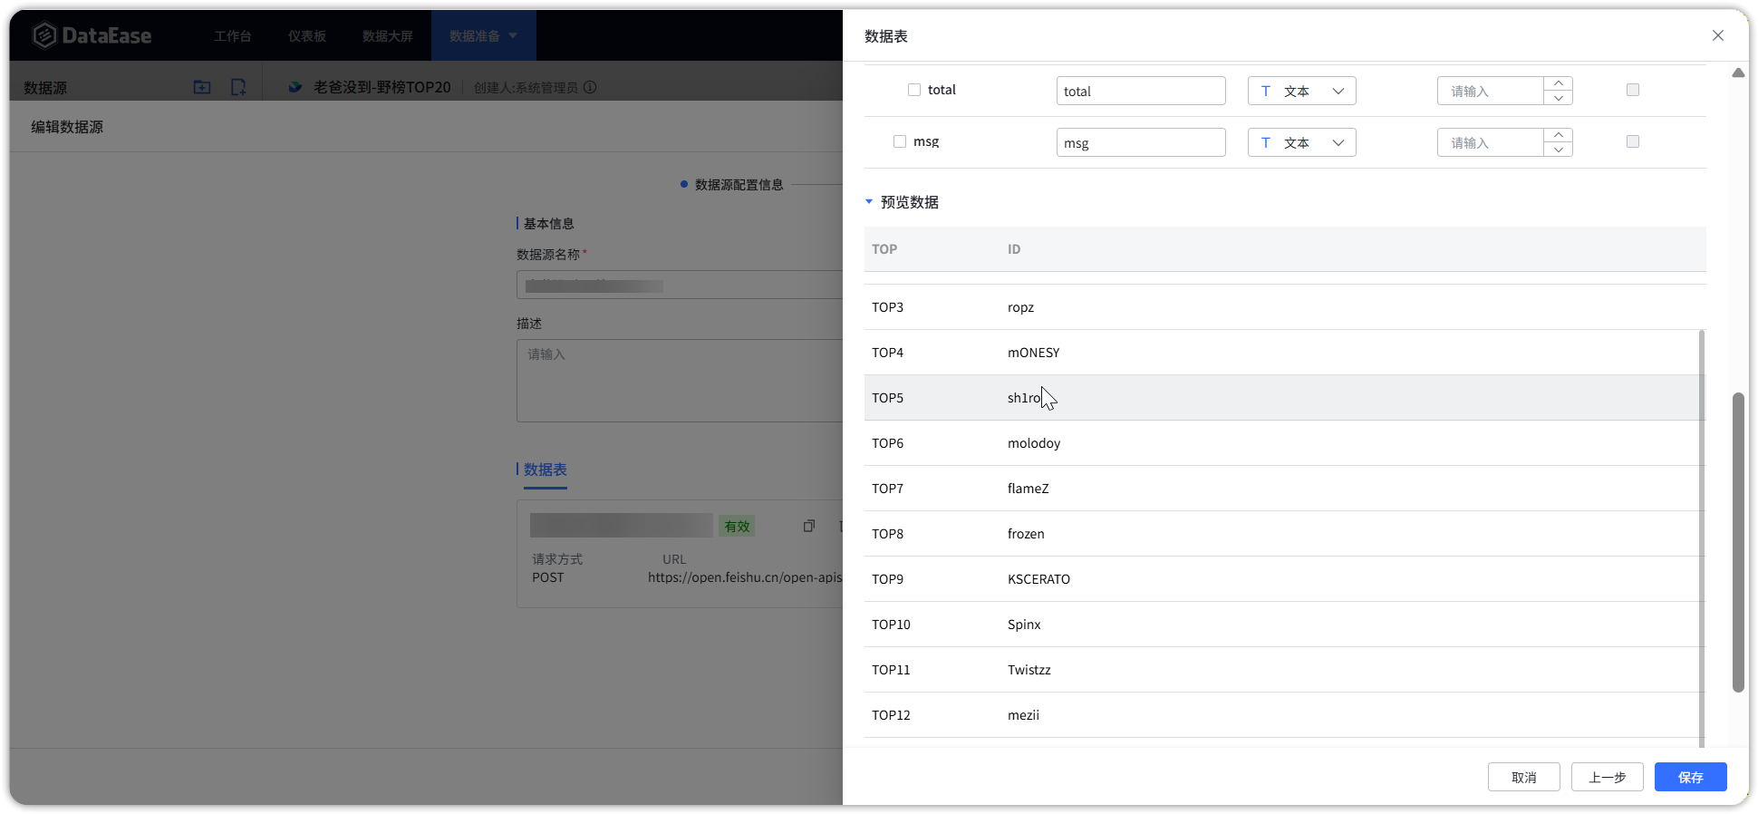
Task: Open the 文本 type dropdown for msg
Action: pyautogui.click(x=1301, y=142)
